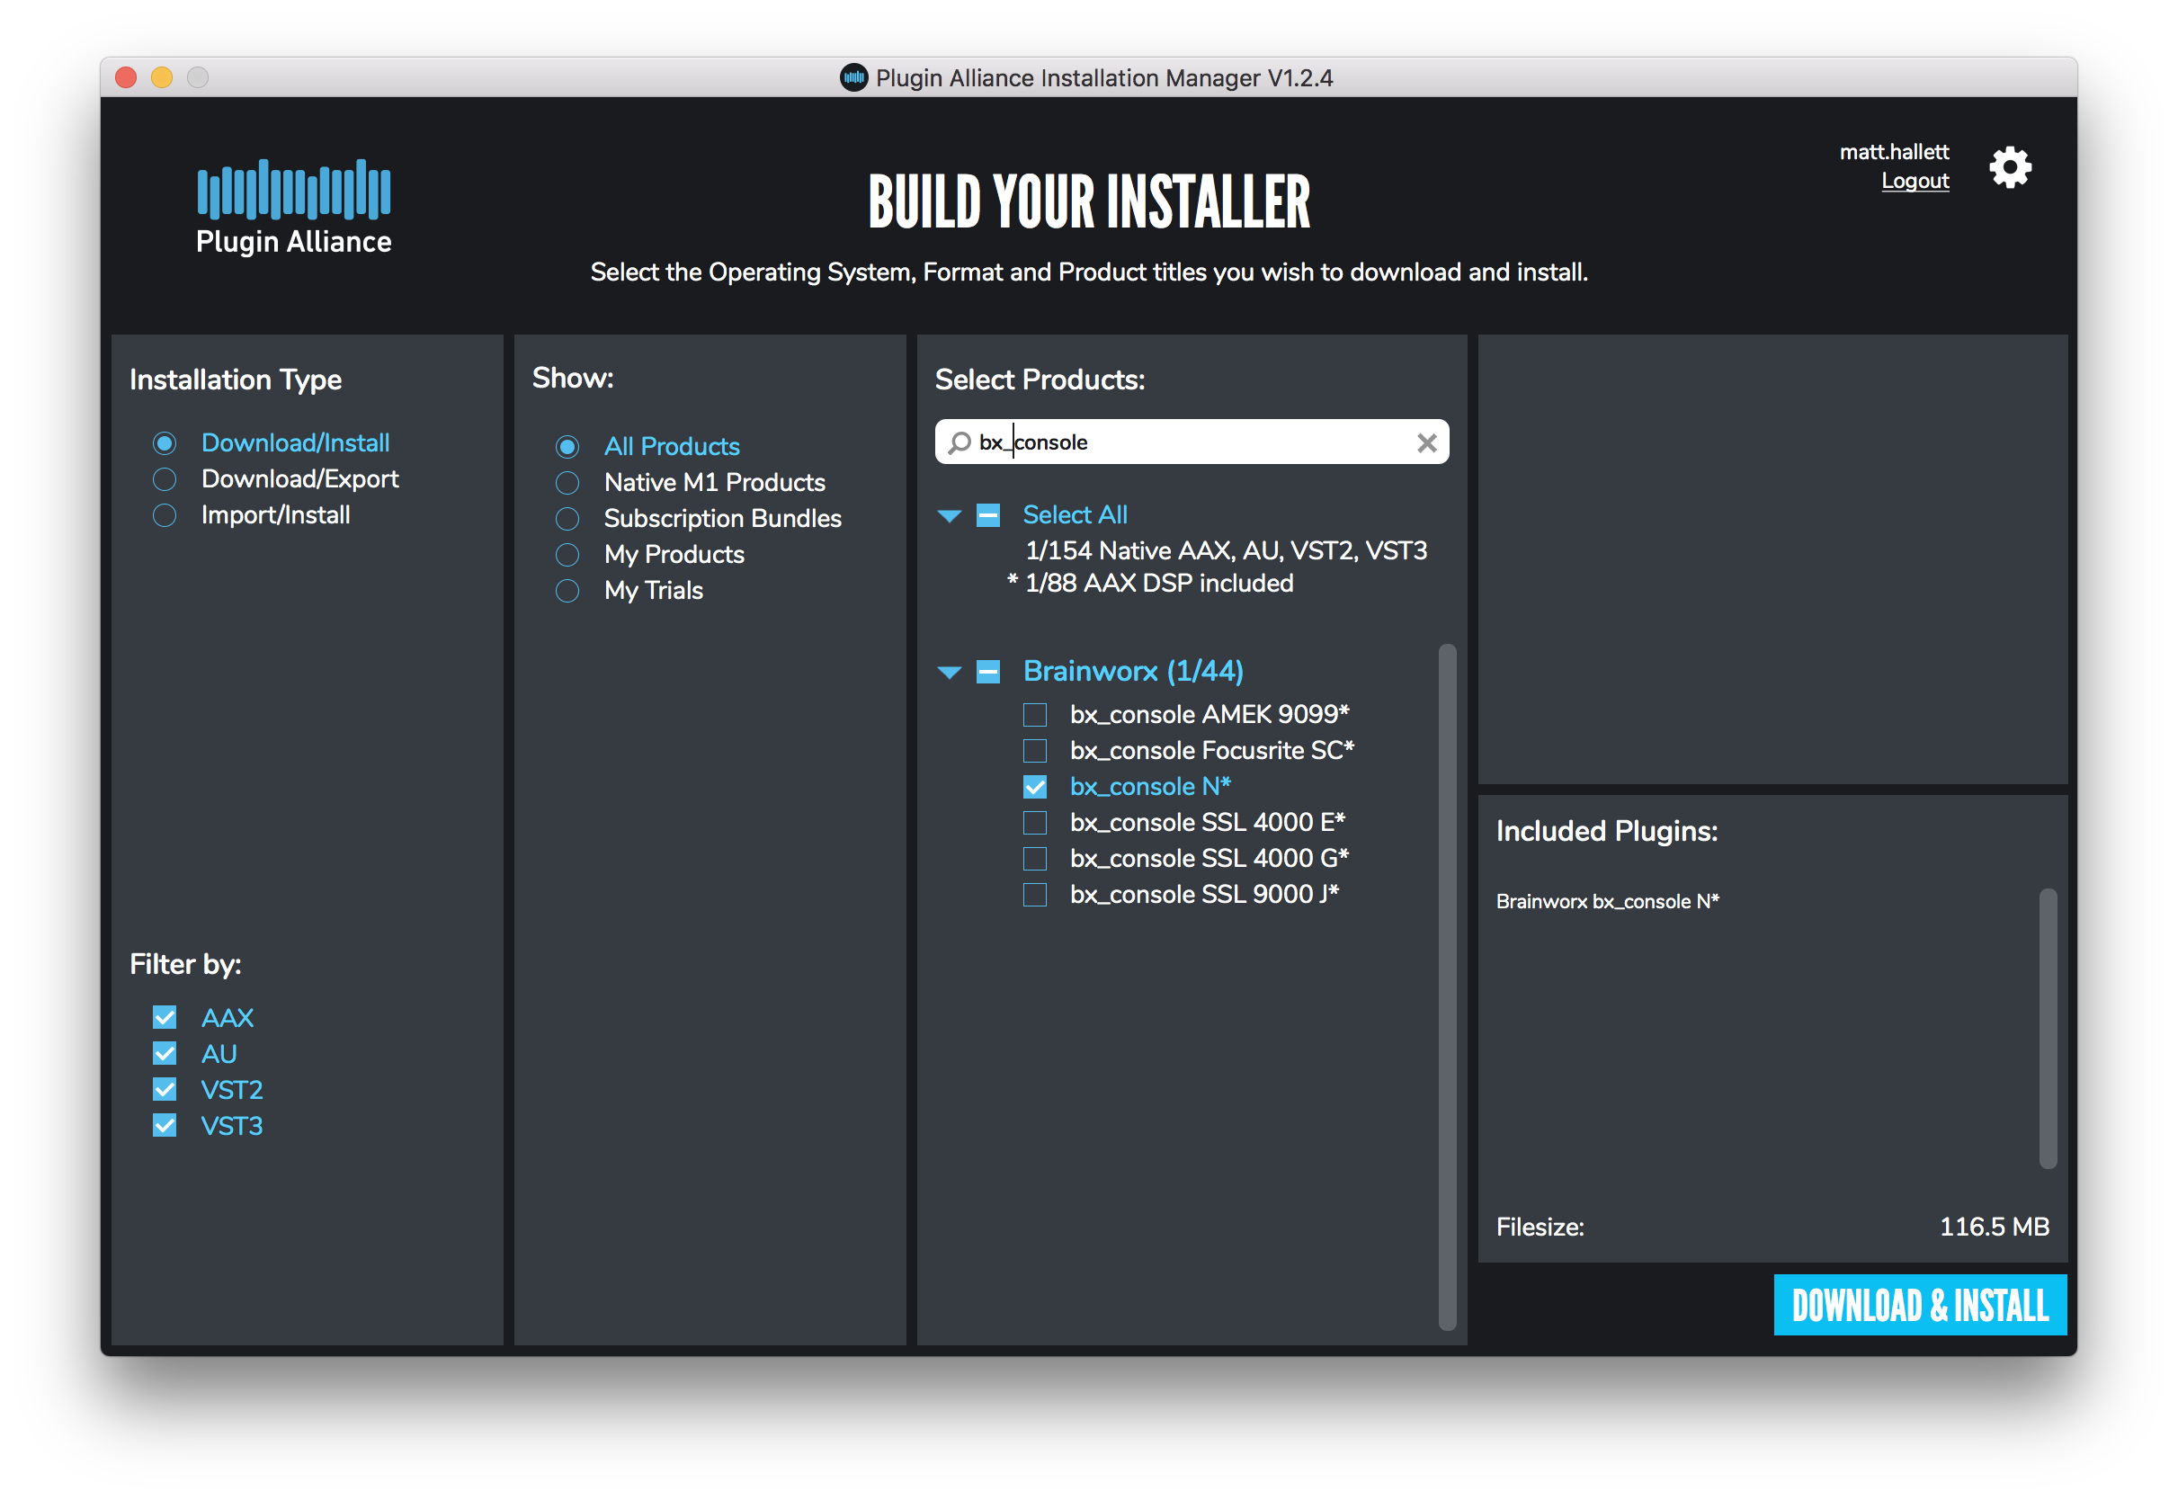Collapse the Brainworx group tree
This screenshot has height=1500, width=2178.
[949, 671]
